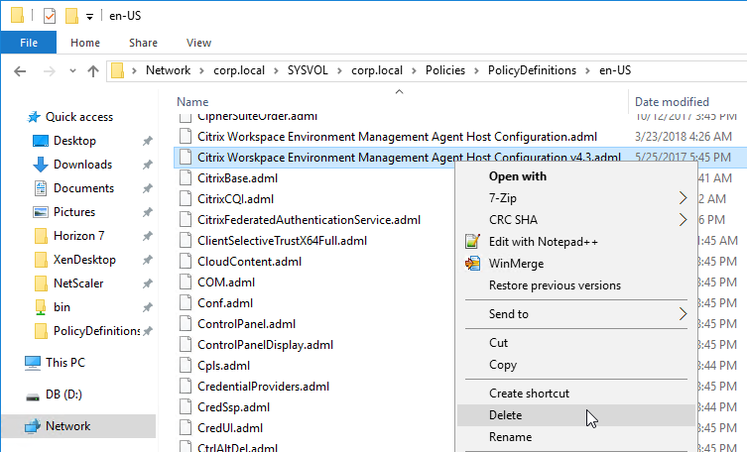Open the bin pinned folder
This screenshot has width=747, height=452.
[x=62, y=307]
